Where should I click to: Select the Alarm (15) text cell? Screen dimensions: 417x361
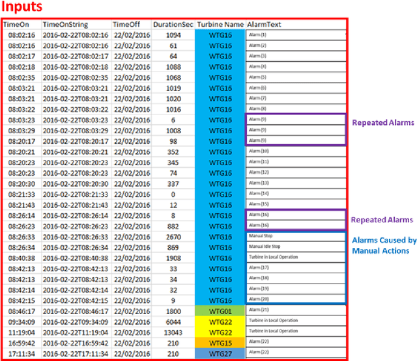click(296, 204)
